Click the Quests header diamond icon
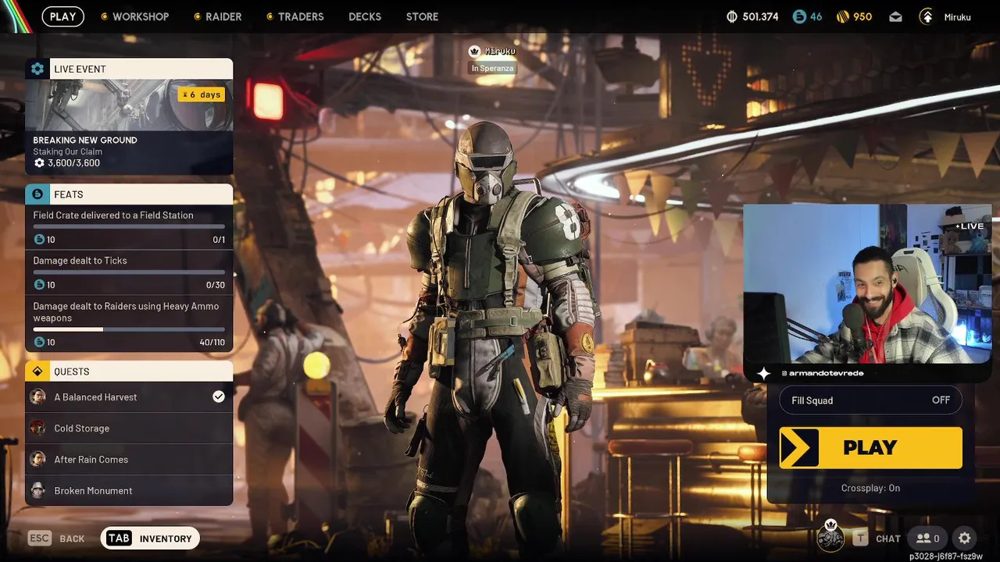 pyautogui.click(x=37, y=372)
